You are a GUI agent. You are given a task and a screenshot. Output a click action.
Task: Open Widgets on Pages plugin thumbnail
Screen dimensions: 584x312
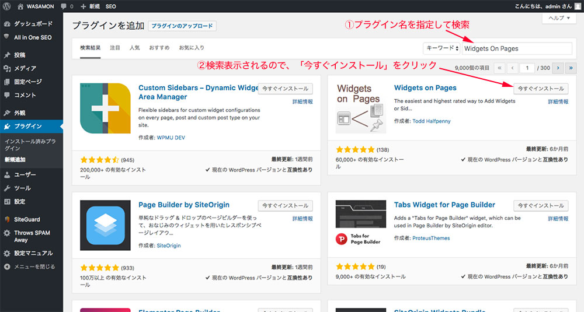point(361,108)
